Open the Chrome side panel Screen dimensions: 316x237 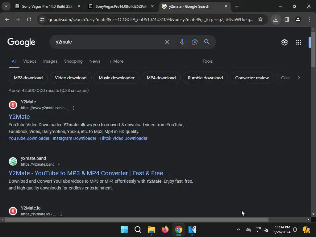287,19
